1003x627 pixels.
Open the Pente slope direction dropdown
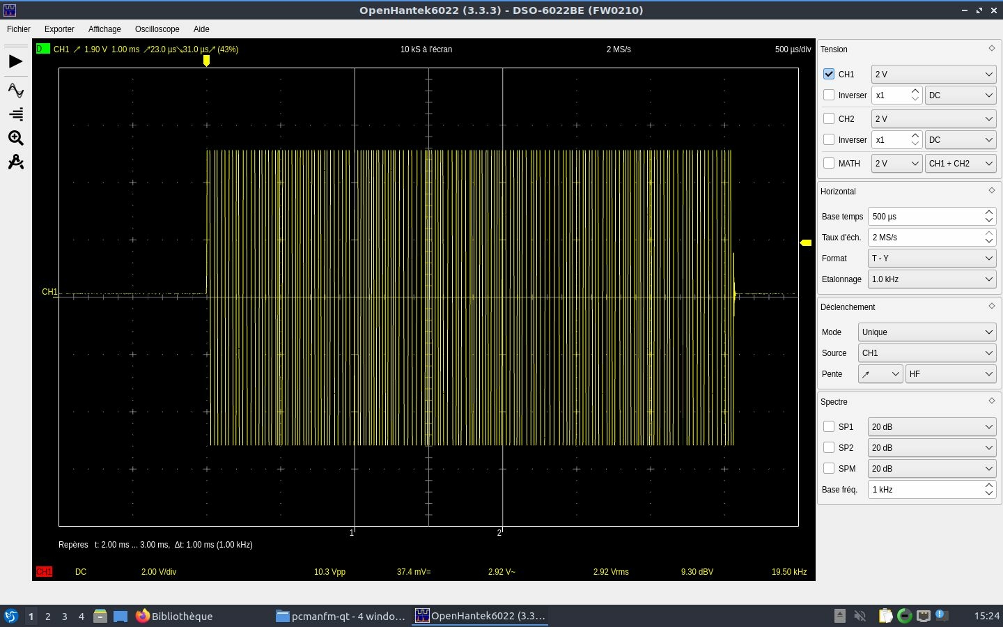pyautogui.click(x=880, y=373)
